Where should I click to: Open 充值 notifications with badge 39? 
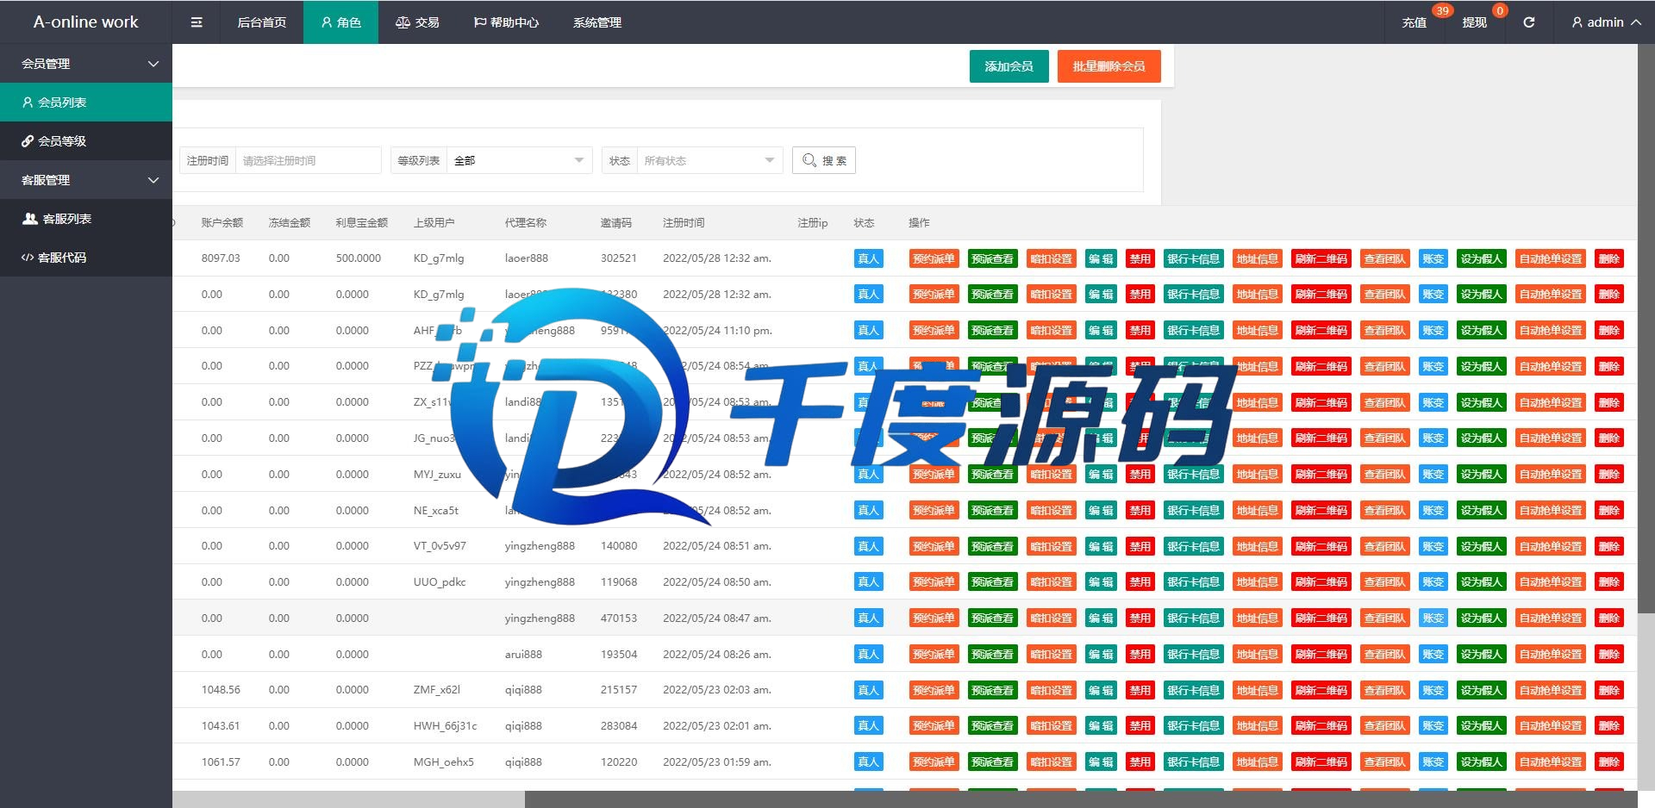[1415, 22]
